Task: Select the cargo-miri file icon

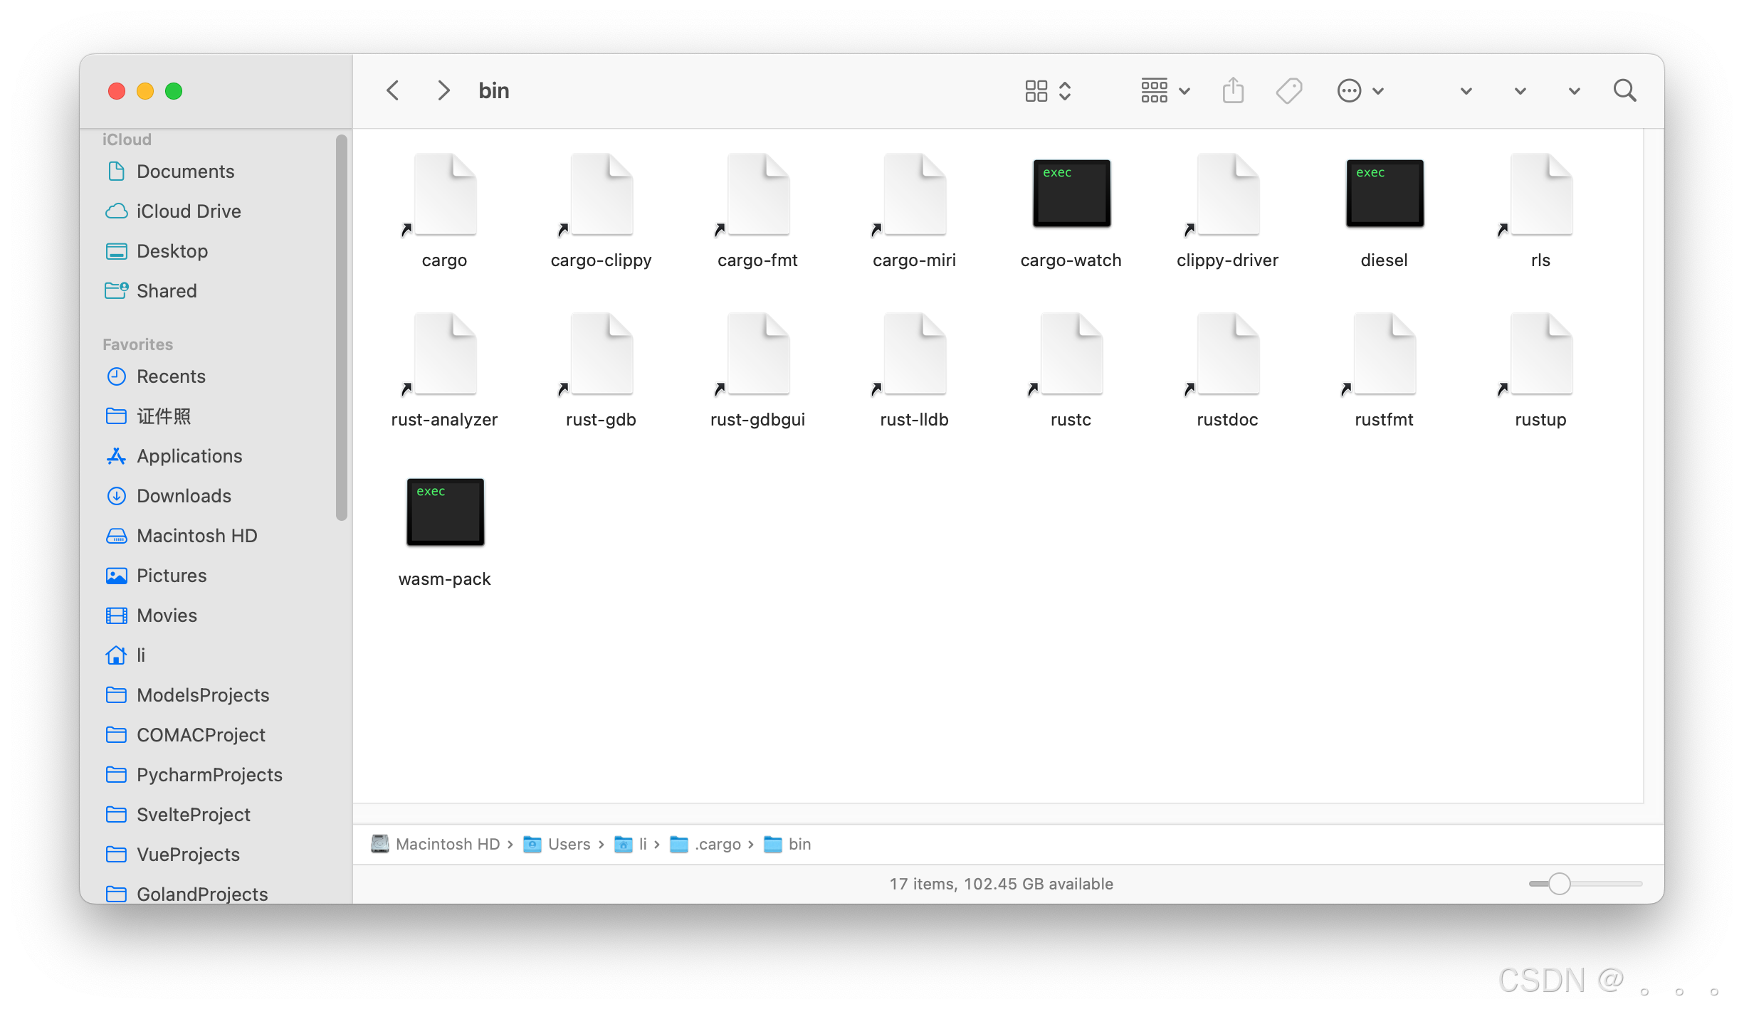Action: (914, 195)
